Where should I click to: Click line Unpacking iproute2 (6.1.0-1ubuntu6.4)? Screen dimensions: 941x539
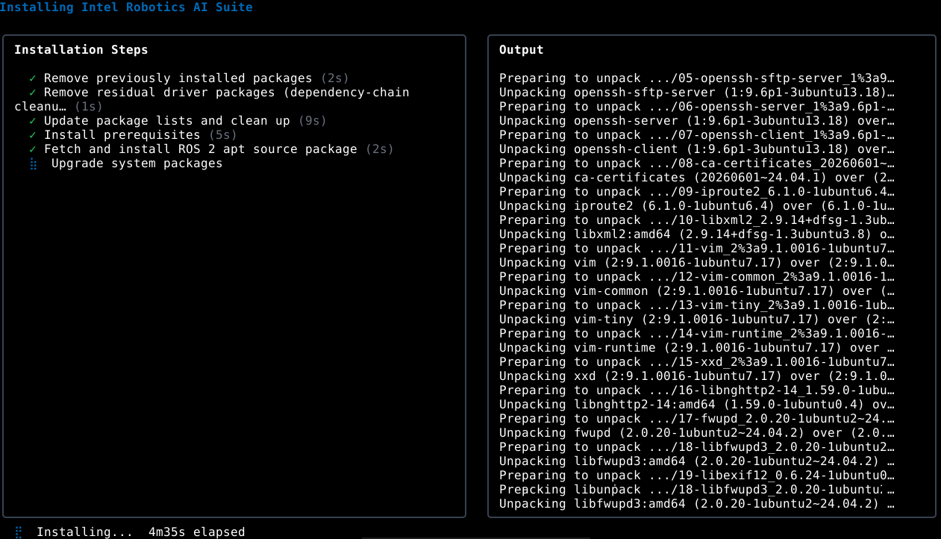697,206
